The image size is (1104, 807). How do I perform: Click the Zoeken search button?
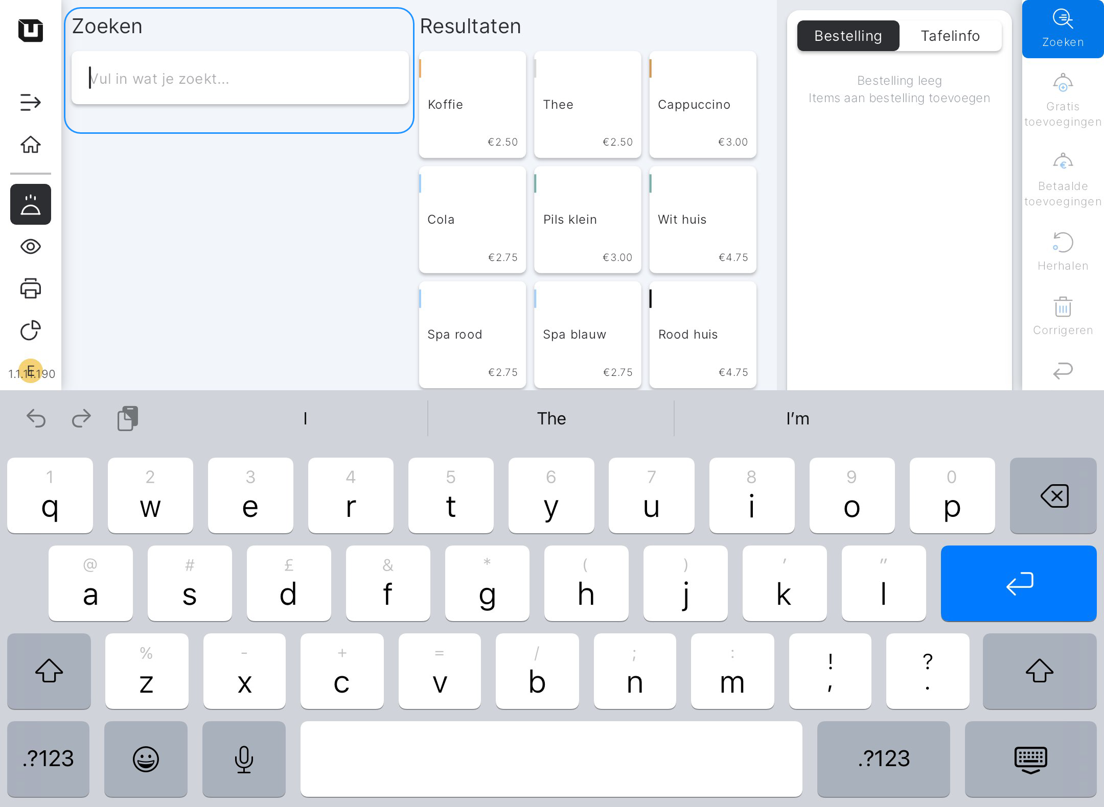coord(1063,29)
